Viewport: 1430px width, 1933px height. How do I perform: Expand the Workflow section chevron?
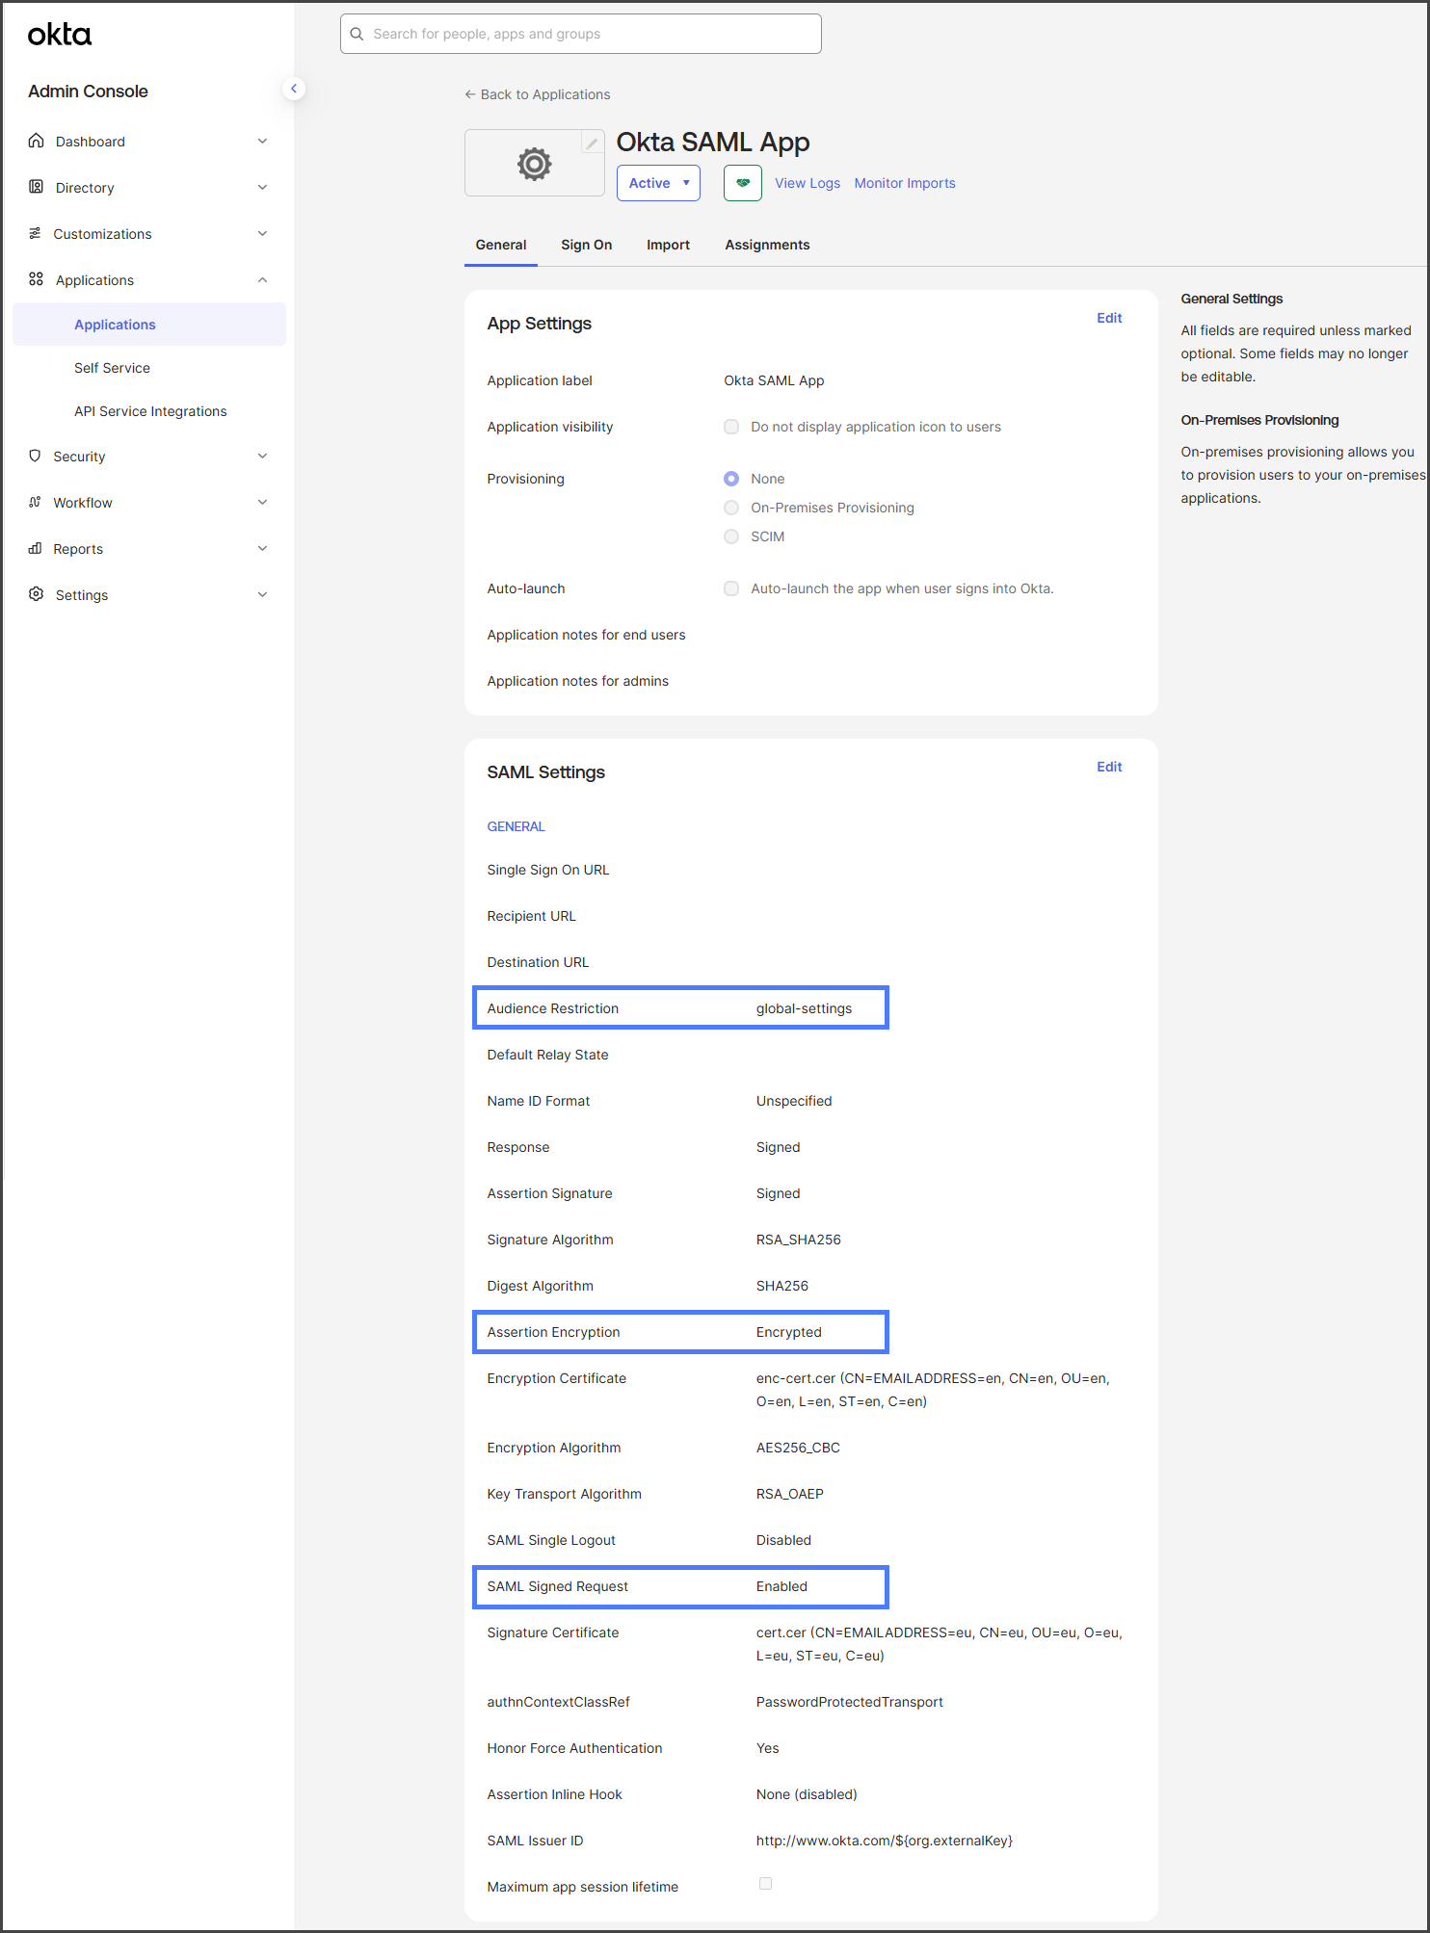262,503
